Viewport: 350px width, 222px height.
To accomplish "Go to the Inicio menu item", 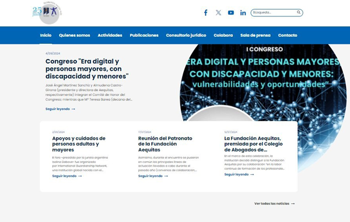I will [45, 35].
